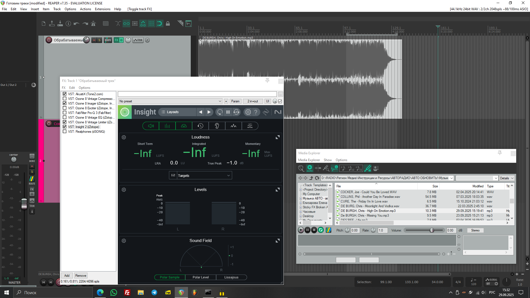Enable Ozone 8 Vintage Compressor checkbox

click(x=65, y=99)
